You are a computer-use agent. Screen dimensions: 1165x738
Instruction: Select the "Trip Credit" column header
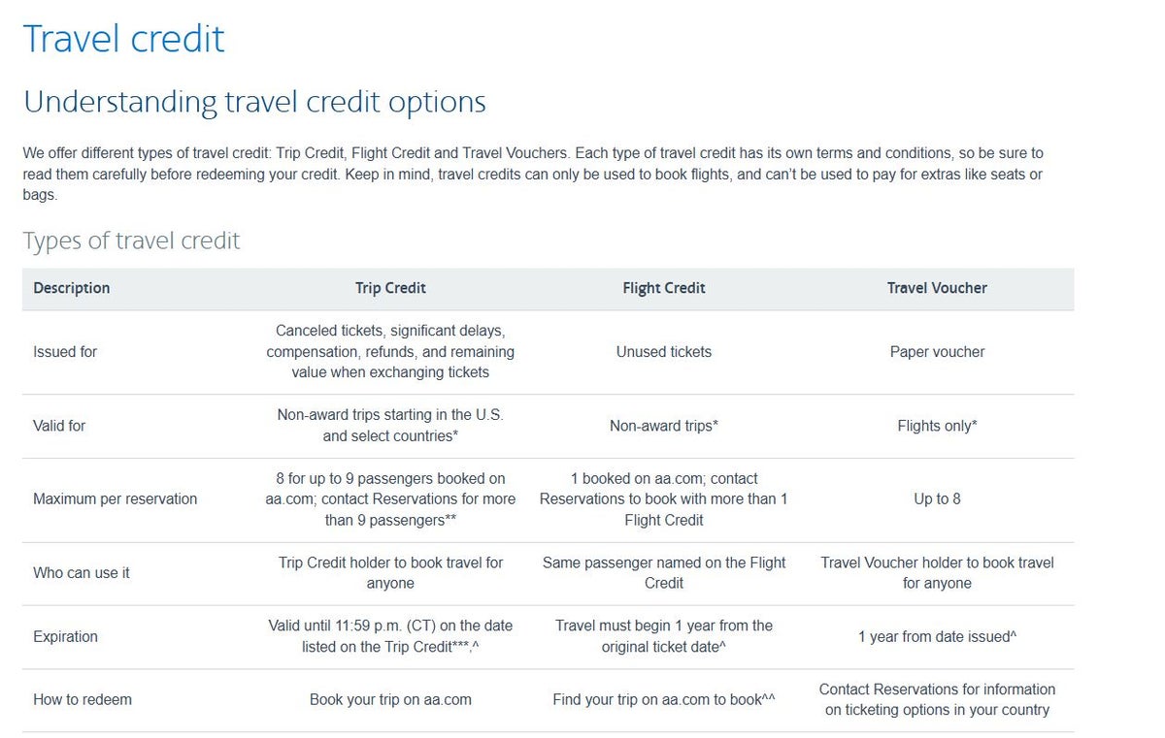click(390, 288)
